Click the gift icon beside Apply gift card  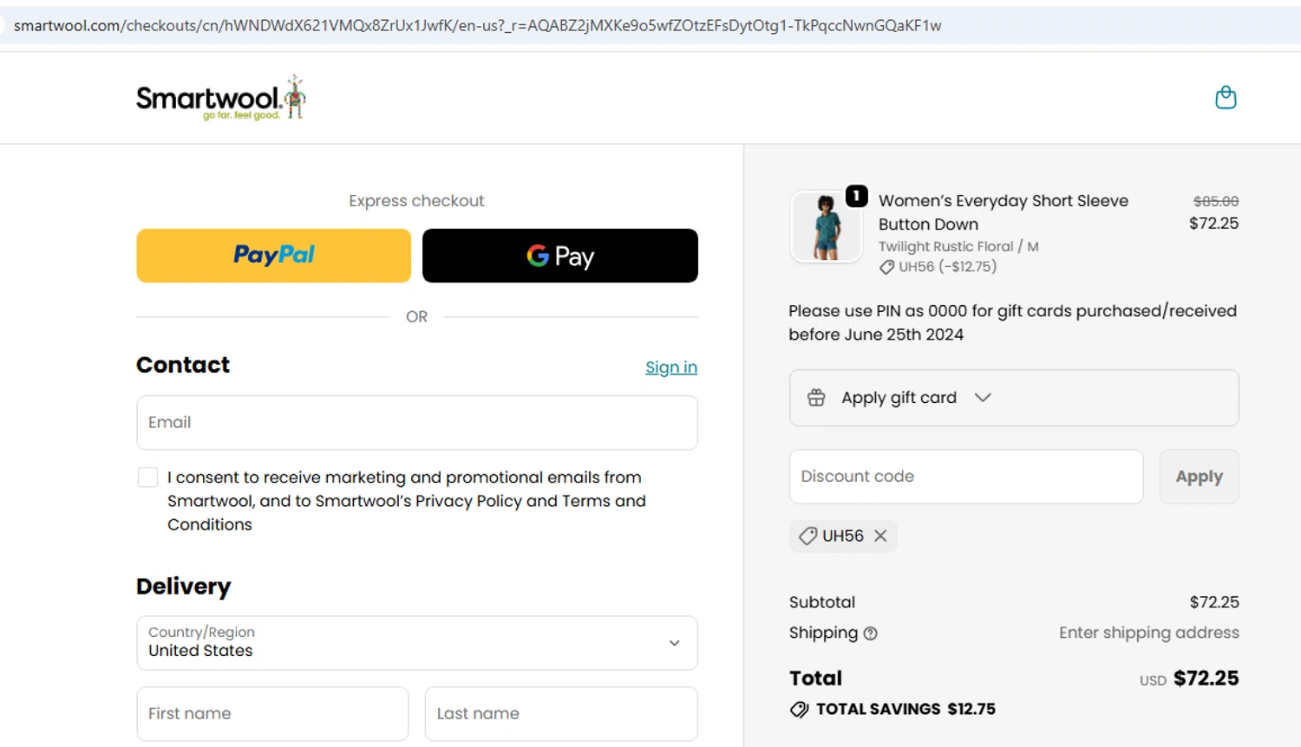pyautogui.click(x=816, y=398)
